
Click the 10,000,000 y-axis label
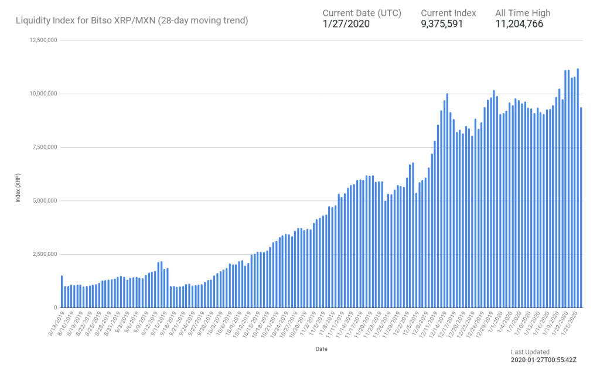[x=43, y=94]
